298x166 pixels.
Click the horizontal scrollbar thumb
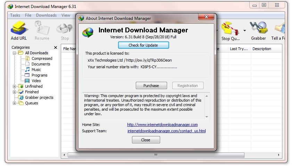click(x=156, y=155)
